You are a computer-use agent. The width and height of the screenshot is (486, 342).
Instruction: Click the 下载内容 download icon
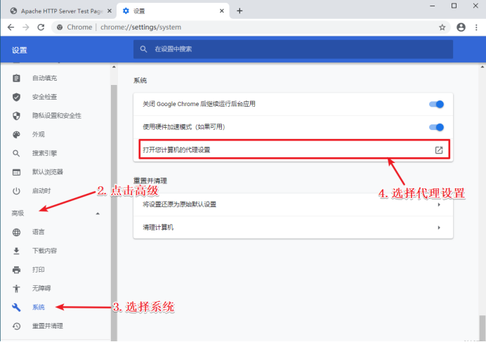tap(16, 251)
